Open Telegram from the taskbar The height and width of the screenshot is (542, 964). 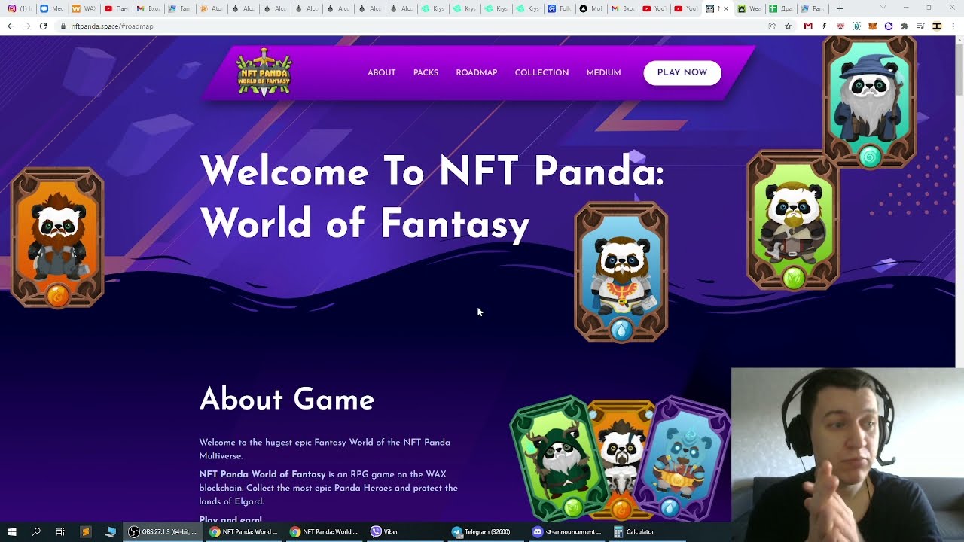(x=487, y=531)
